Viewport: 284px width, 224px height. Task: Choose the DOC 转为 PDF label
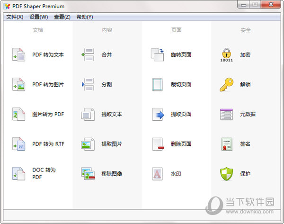click(44, 173)
